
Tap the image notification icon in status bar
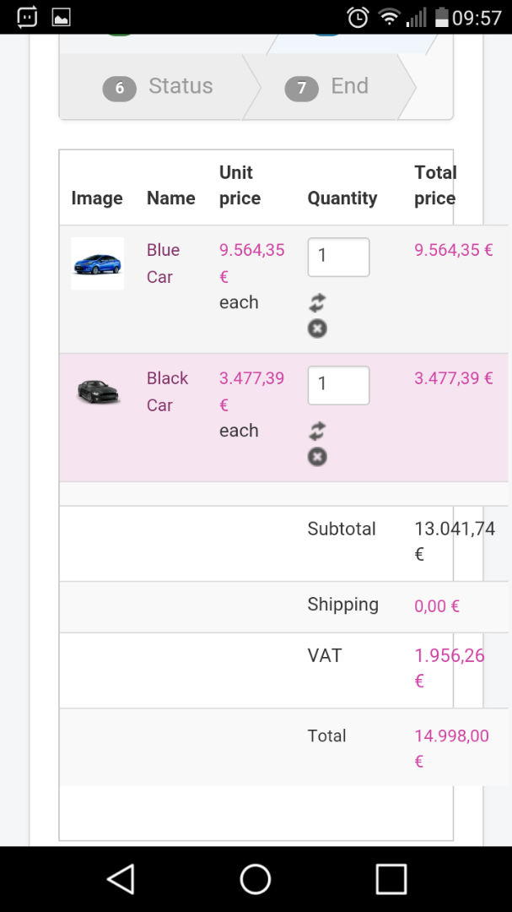pos(61,17)
